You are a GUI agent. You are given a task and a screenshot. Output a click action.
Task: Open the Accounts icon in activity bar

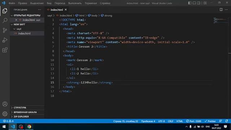5,104
